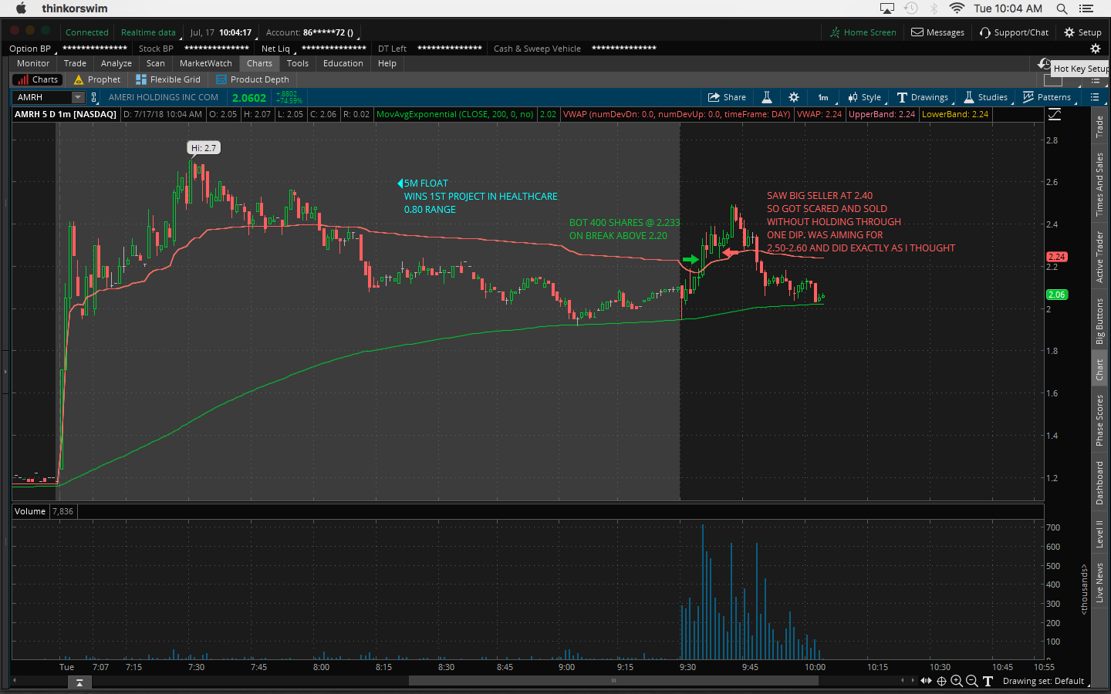The width and height of the screenshot is (1111, 694).
Task: Open Support/Chat headset
Action: click(1014, 32)
